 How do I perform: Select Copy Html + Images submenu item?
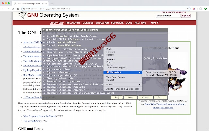[161, 72]
